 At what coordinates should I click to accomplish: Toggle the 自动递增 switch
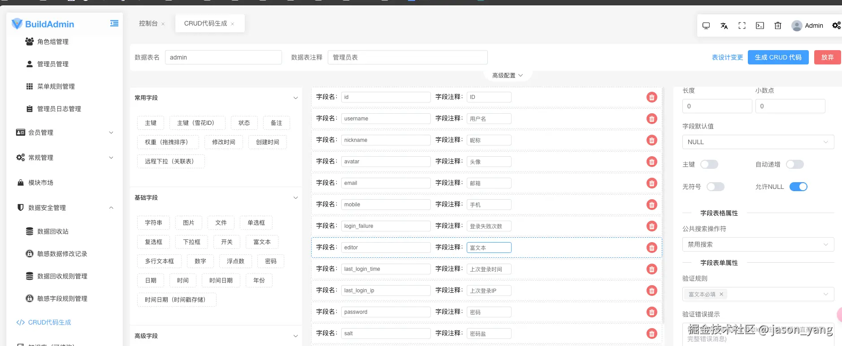(795, 164)
